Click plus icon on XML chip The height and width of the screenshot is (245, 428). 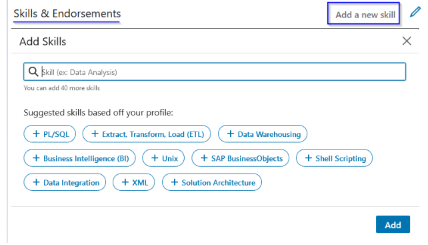(x=125, y=182)
